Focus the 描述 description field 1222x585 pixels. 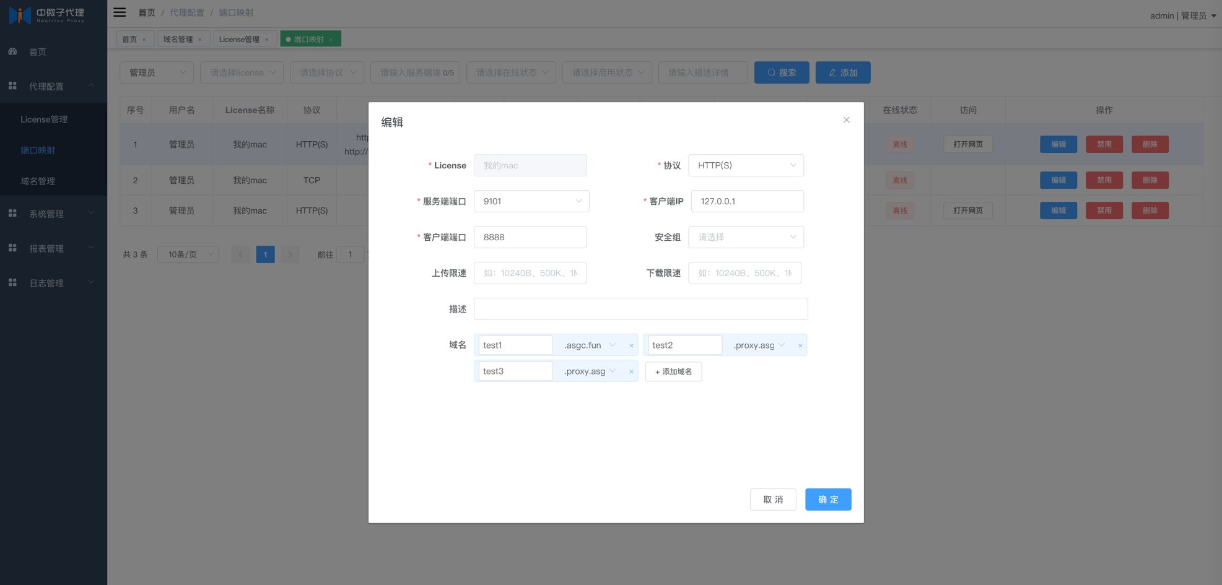tap(640, 309)
